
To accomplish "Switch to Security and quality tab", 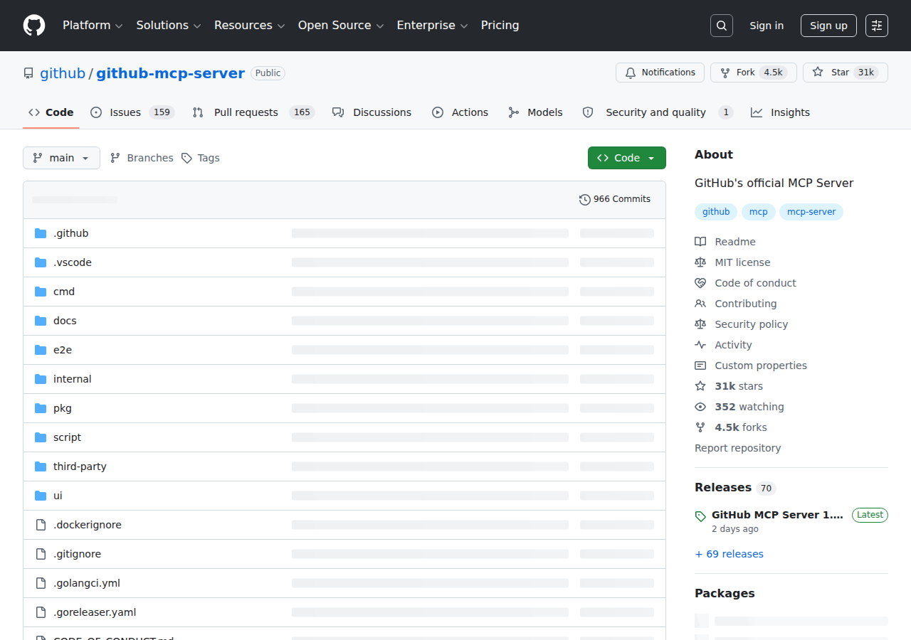I will coord(658,112).
